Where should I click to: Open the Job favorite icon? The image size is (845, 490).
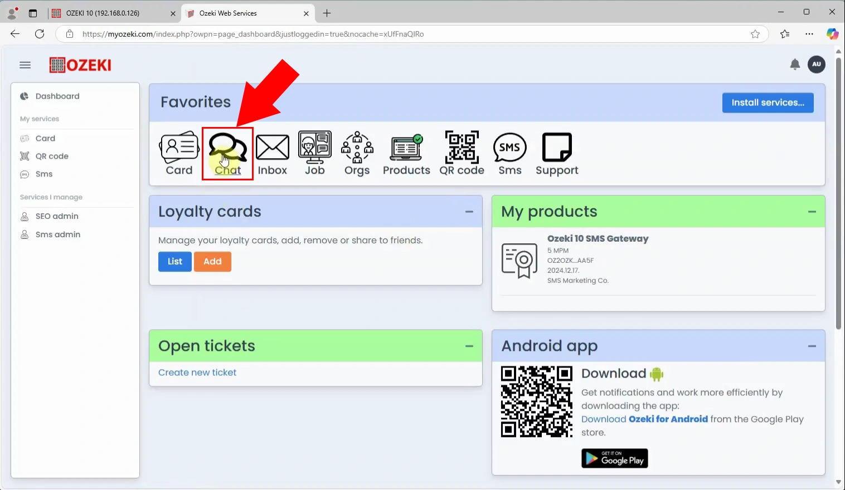point(314,153)
